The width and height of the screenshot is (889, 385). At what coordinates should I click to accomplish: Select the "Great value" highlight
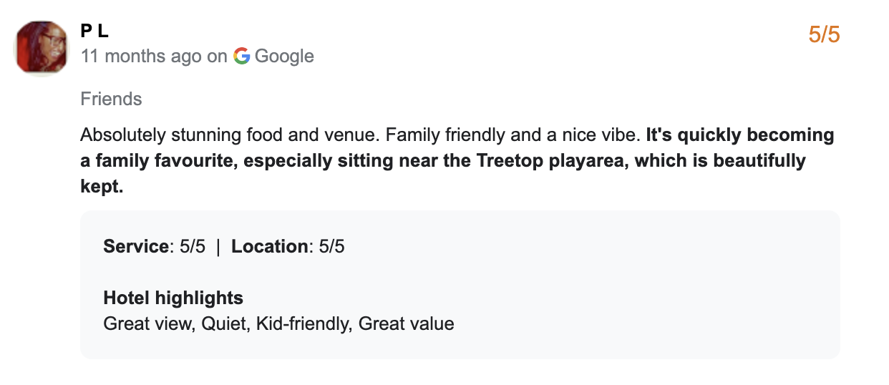point(406,323)
